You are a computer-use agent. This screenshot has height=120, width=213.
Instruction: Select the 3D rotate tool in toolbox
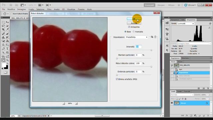tap(3, 56)
